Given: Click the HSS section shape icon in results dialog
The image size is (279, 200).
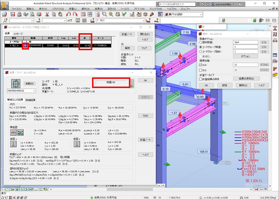Looking at the screenshot, I should point(16,84).
